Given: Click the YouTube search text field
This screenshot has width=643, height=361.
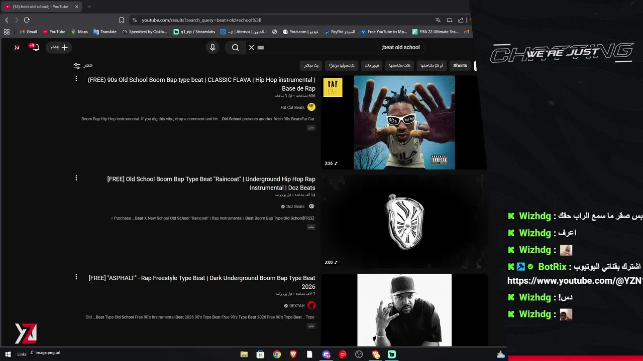Looking at the screenshot, I should [x=342, y=47].
